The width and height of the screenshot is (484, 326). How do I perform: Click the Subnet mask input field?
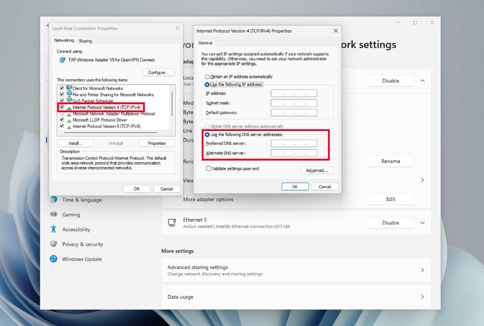coord(294,103)
